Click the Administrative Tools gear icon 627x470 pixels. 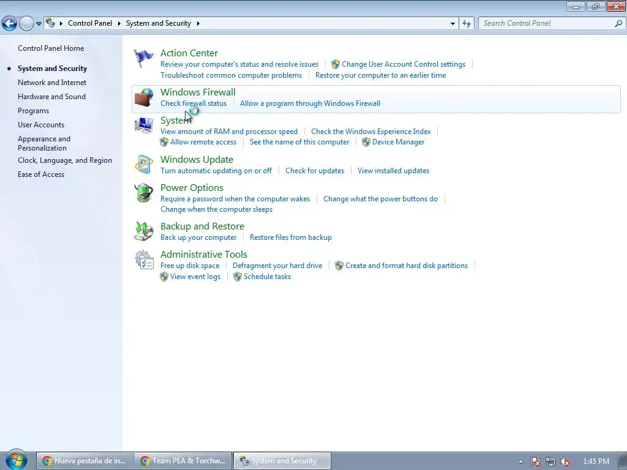coord(143,259)
